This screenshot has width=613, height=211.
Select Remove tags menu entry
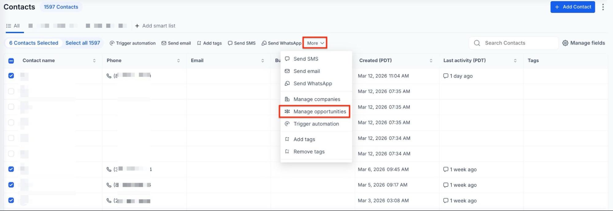pos(309,152)
